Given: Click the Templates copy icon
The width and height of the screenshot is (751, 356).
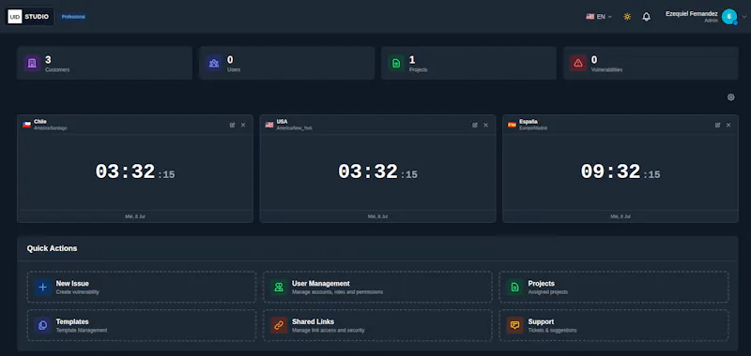Looking at the screenshot, I should (x=42, y=325).
